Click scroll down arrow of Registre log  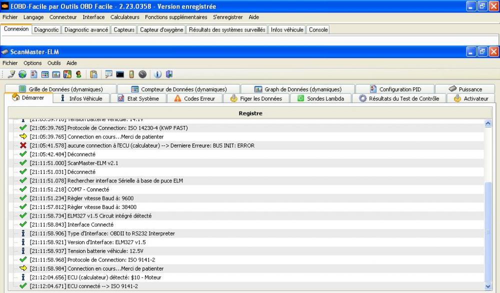tap(488, 286)
